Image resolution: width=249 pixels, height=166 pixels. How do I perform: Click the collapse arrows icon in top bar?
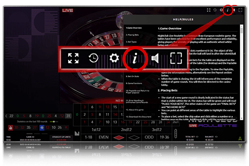click(x=209, y=10)
